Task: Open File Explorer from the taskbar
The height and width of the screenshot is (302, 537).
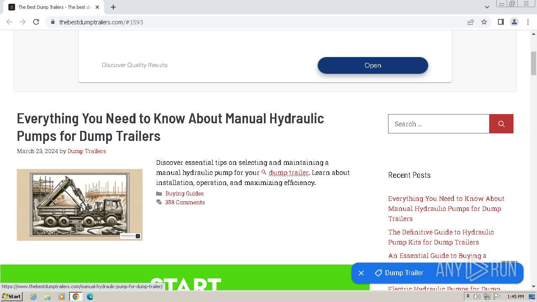Action: click(x=47, y=297)
